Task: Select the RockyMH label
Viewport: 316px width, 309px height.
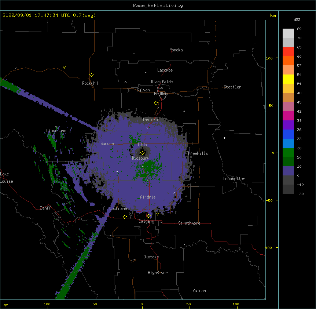Action: click(90, 83)
